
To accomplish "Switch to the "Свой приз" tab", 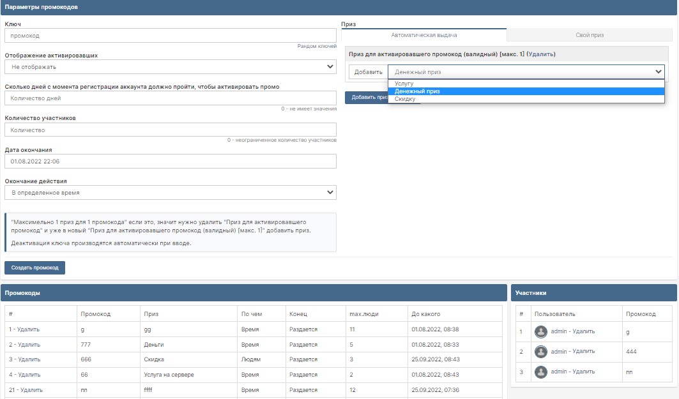I will pos(589,35).
